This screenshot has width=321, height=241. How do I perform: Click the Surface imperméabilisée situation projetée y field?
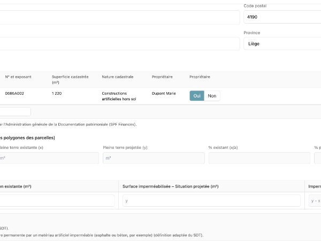point(211,201)
